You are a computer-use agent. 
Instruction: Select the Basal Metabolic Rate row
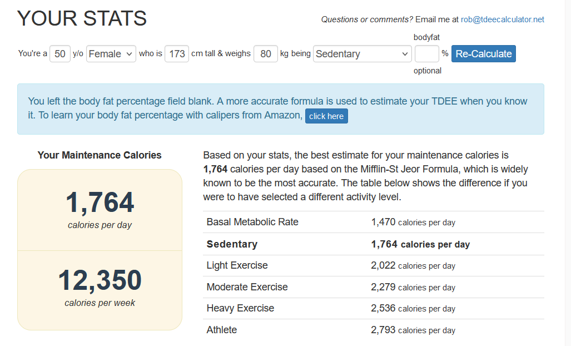point(374,222)
